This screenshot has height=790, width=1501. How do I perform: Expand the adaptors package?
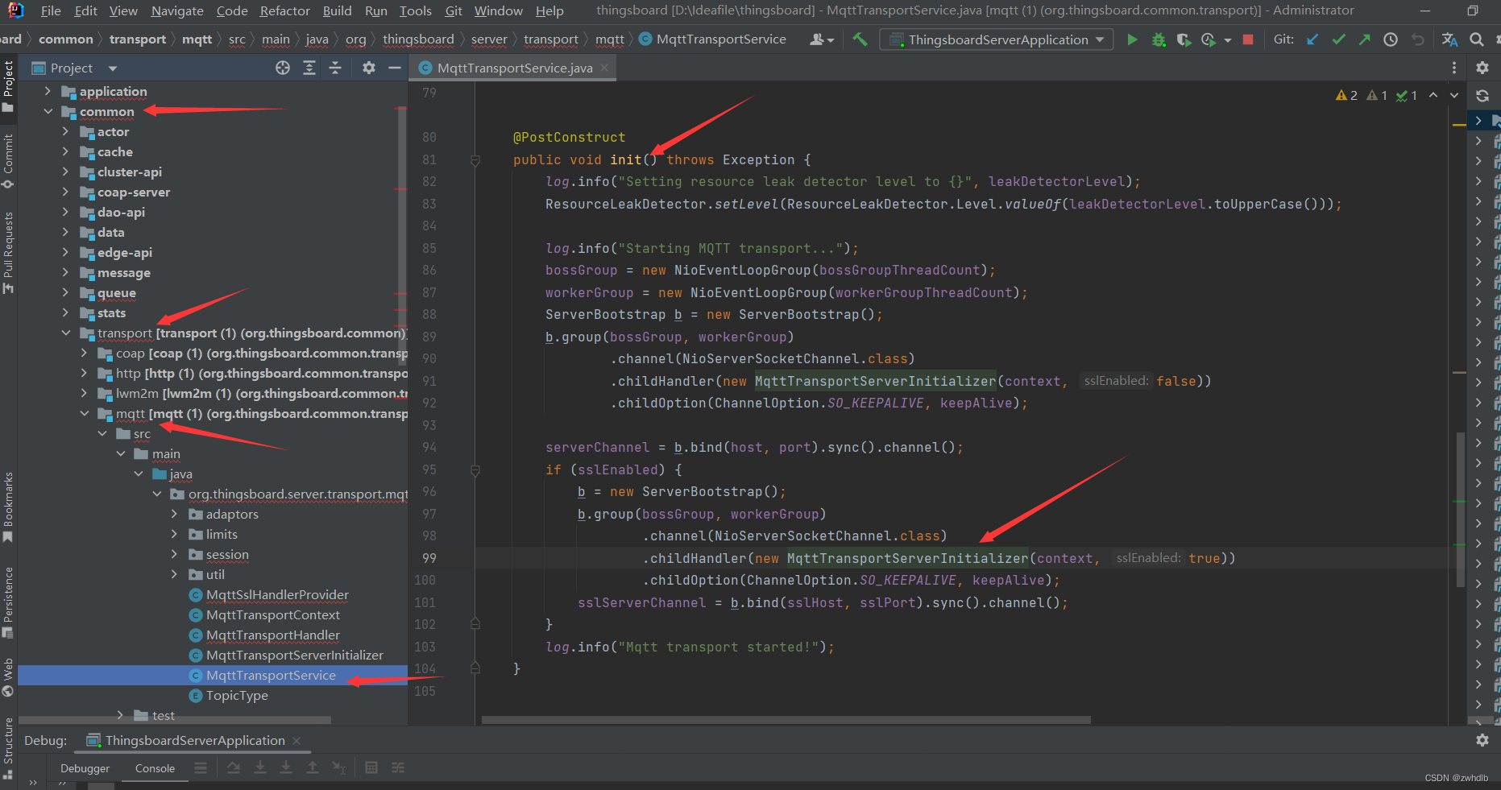[x=174, y=514]
